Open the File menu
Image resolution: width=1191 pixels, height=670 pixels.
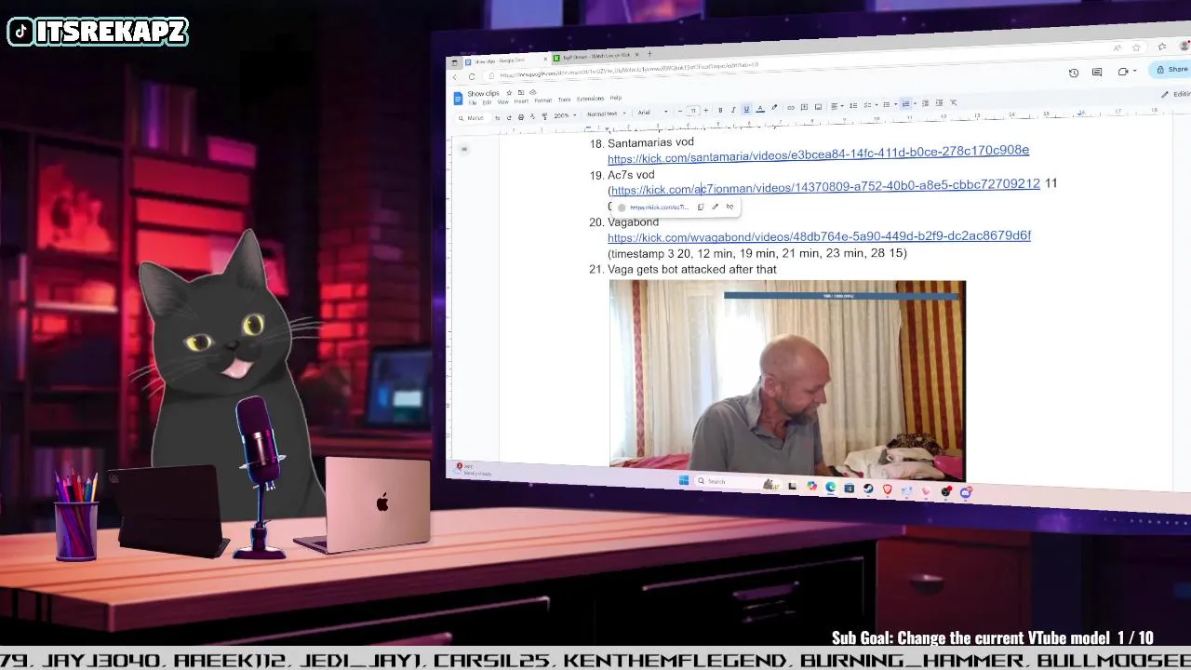[473, 103]
